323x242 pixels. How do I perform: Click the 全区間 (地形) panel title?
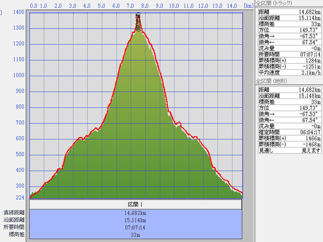tap(275, 81)
